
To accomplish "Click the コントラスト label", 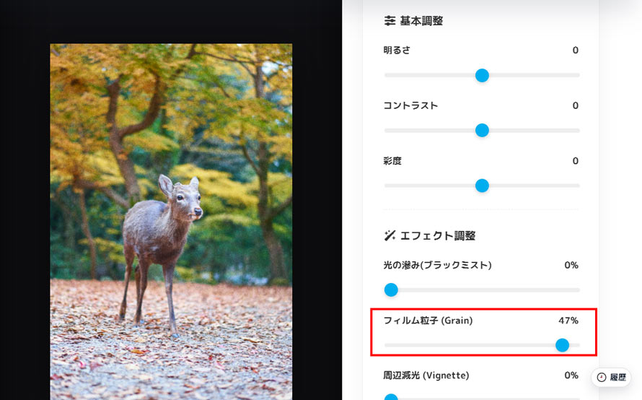I will 410,105.
